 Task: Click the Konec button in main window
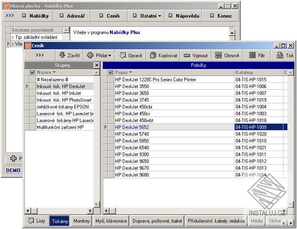coord(221,15)
